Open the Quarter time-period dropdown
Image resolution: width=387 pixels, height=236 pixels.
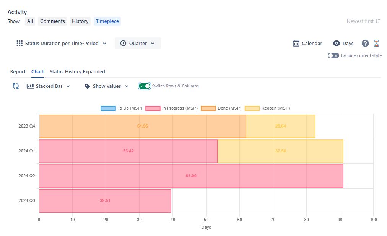[138, 43]
